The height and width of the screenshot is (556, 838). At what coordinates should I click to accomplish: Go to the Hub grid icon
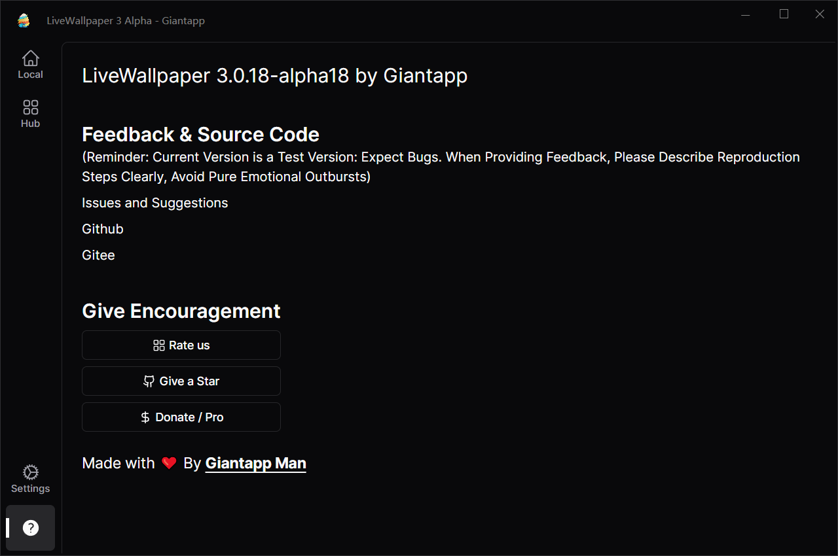coord(30,107)
